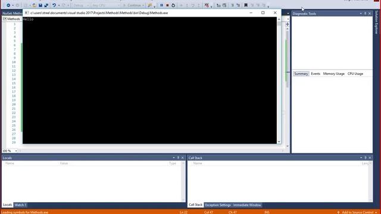The height and width of the screenshot is (214, 381).
Task: Open Diagnostic Tools window options dropdown arrow
Action: (361, 14)
